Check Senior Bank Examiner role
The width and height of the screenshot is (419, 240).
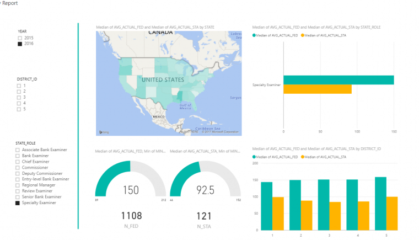click(x=18, y=197)
